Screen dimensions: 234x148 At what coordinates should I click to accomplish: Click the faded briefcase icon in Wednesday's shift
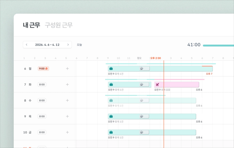point(111,100)
